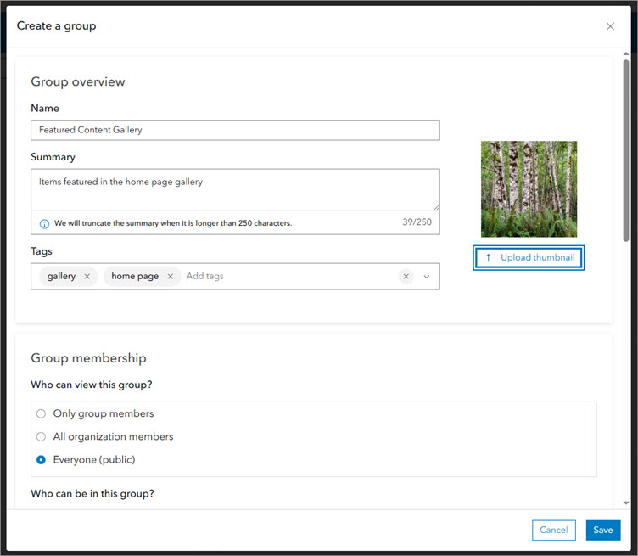Select Everyone (public) viewing option

point(41,460)
